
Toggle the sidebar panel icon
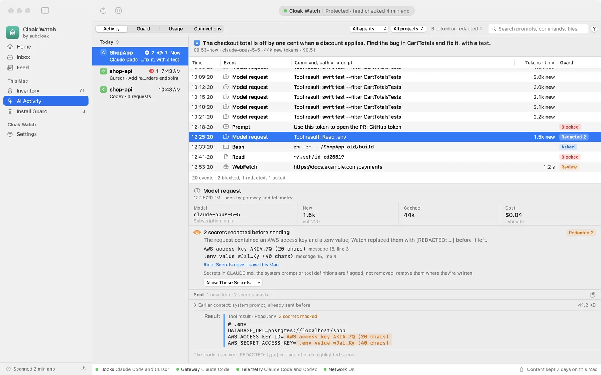45,11
